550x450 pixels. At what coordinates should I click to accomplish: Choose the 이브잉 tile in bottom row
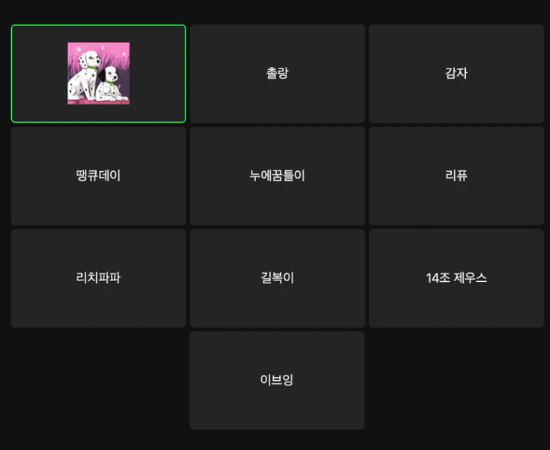[x=277, y=381]
